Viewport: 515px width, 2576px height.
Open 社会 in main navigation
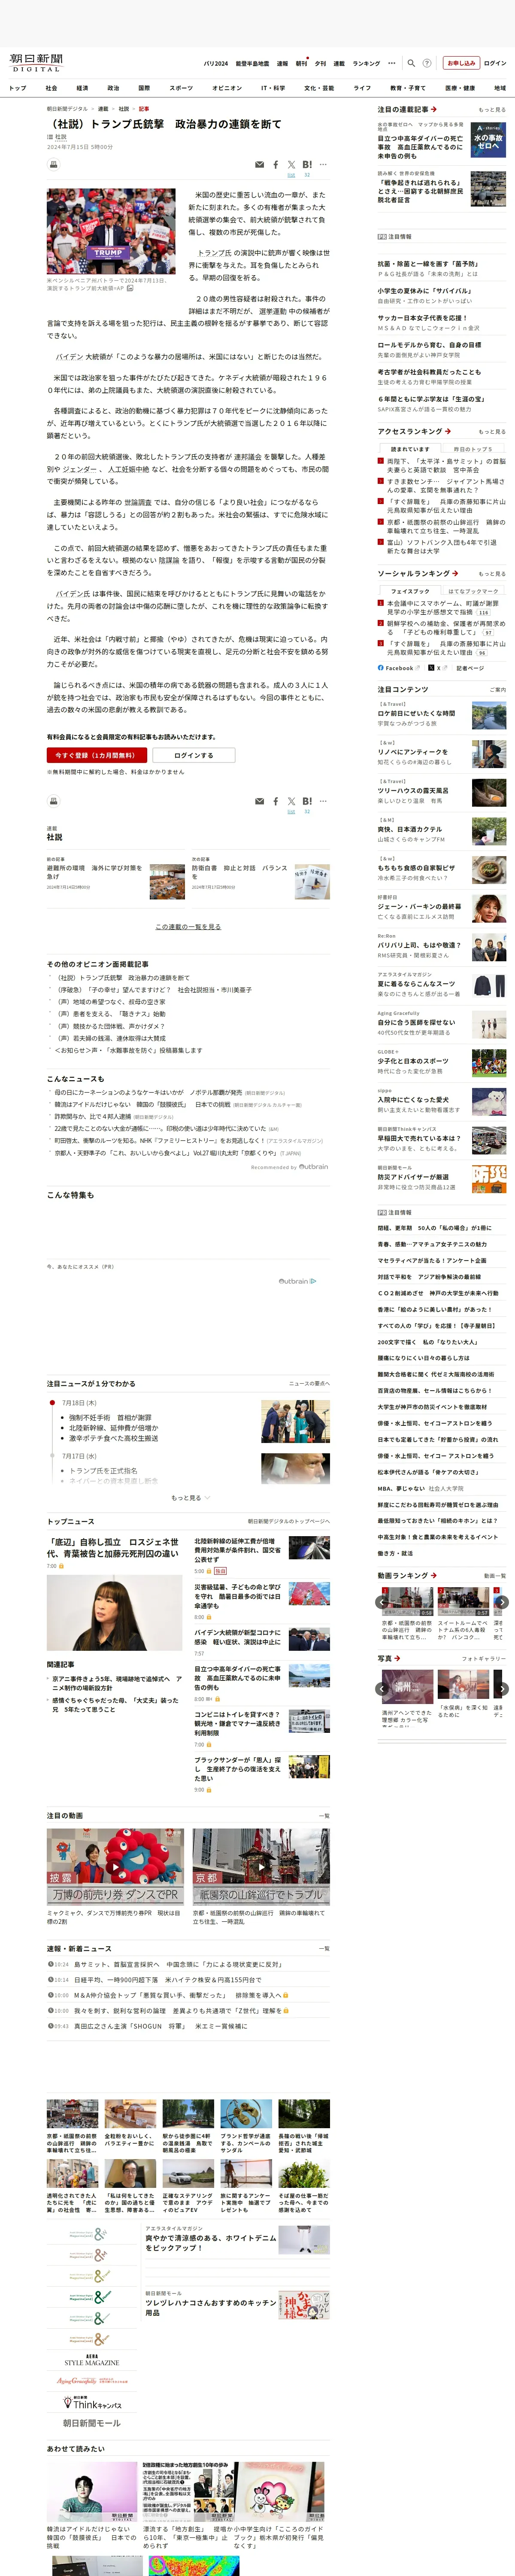(x=52, y=88)
